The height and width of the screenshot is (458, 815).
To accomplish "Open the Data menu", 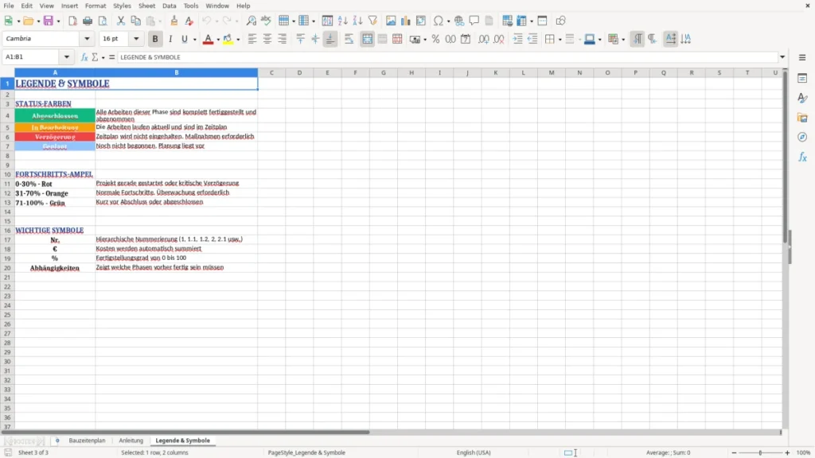I will coord(169,6).
